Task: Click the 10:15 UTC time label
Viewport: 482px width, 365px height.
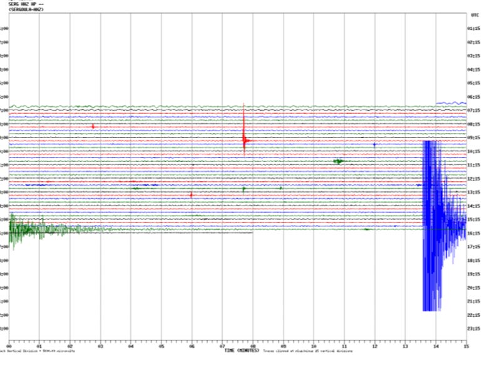Action: (x=473, y=151)
